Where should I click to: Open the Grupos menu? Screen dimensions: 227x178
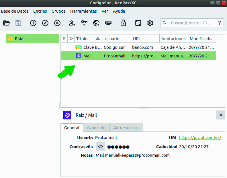pyautogui.click(x=58, y=11)
